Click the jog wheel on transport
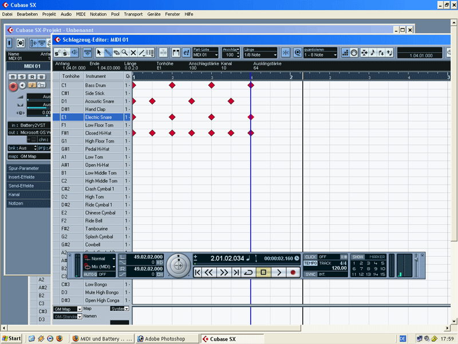The height and width of the screenshot is (344, 458). click(179, 265)
